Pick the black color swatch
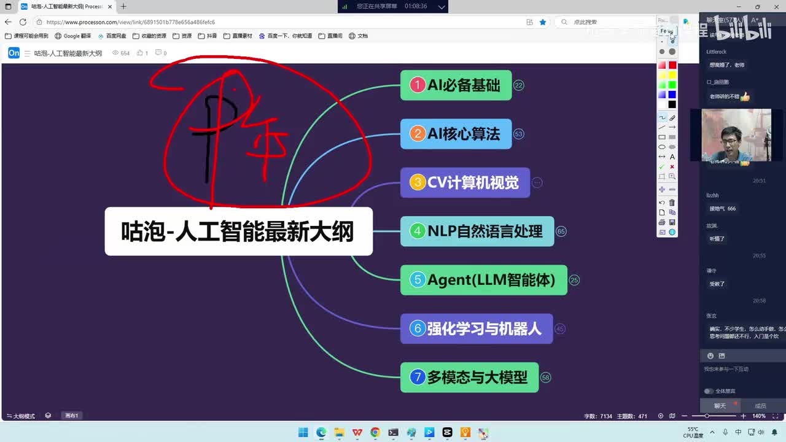Image resolution: width=786 pixels, height=442 pixels. point(672,104)
